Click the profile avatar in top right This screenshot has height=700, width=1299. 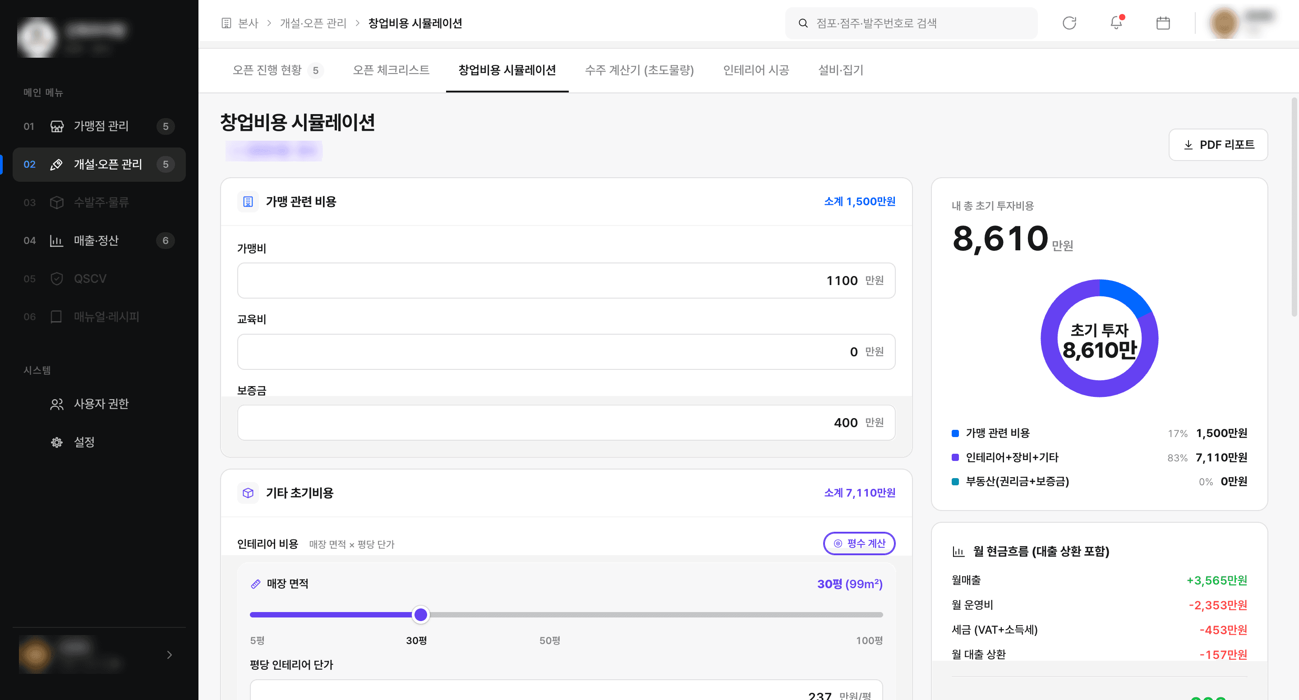(1224, 23)
